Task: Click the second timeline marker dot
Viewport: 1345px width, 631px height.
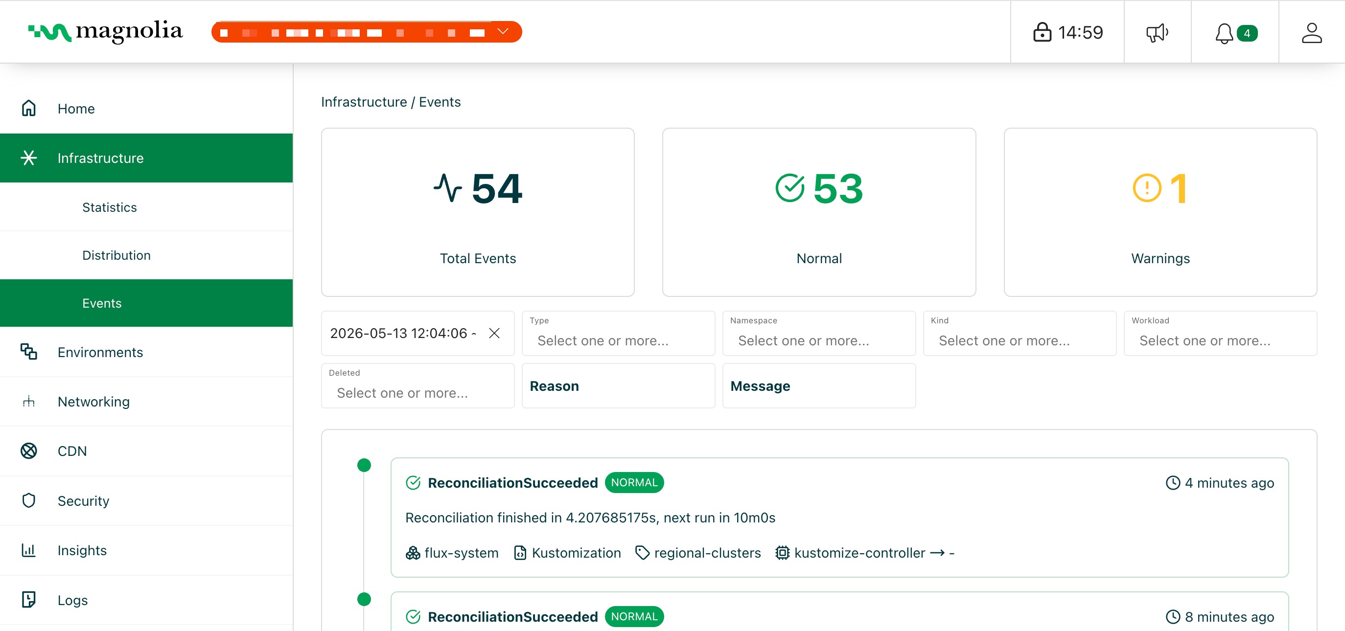Action: coord(364,599)
